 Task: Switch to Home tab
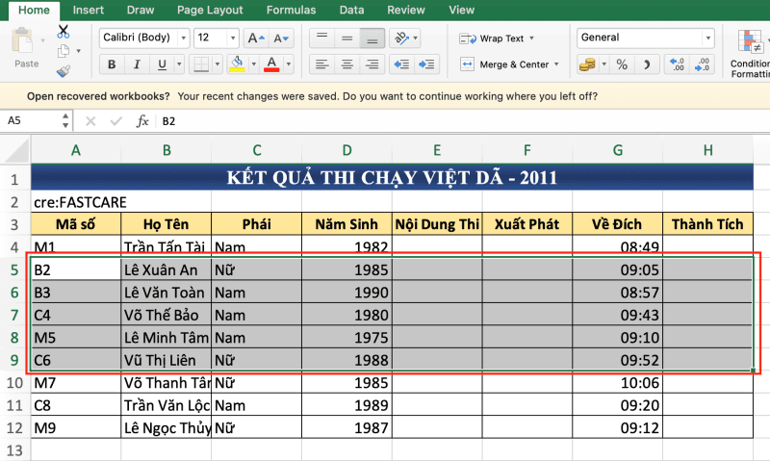click(34, 11)
